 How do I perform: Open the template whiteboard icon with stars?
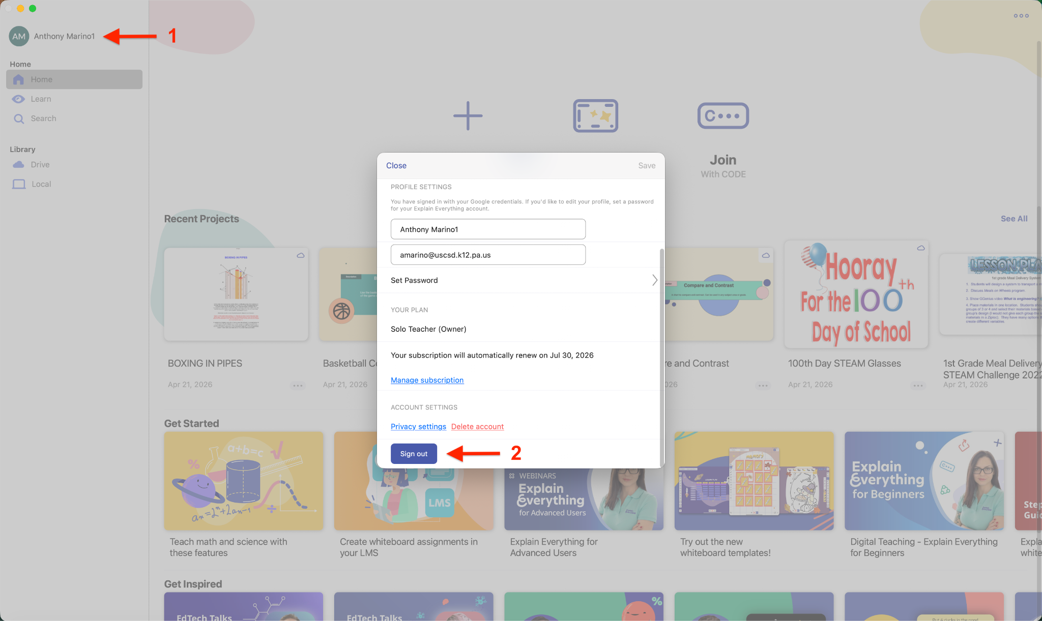click(595, 116)
